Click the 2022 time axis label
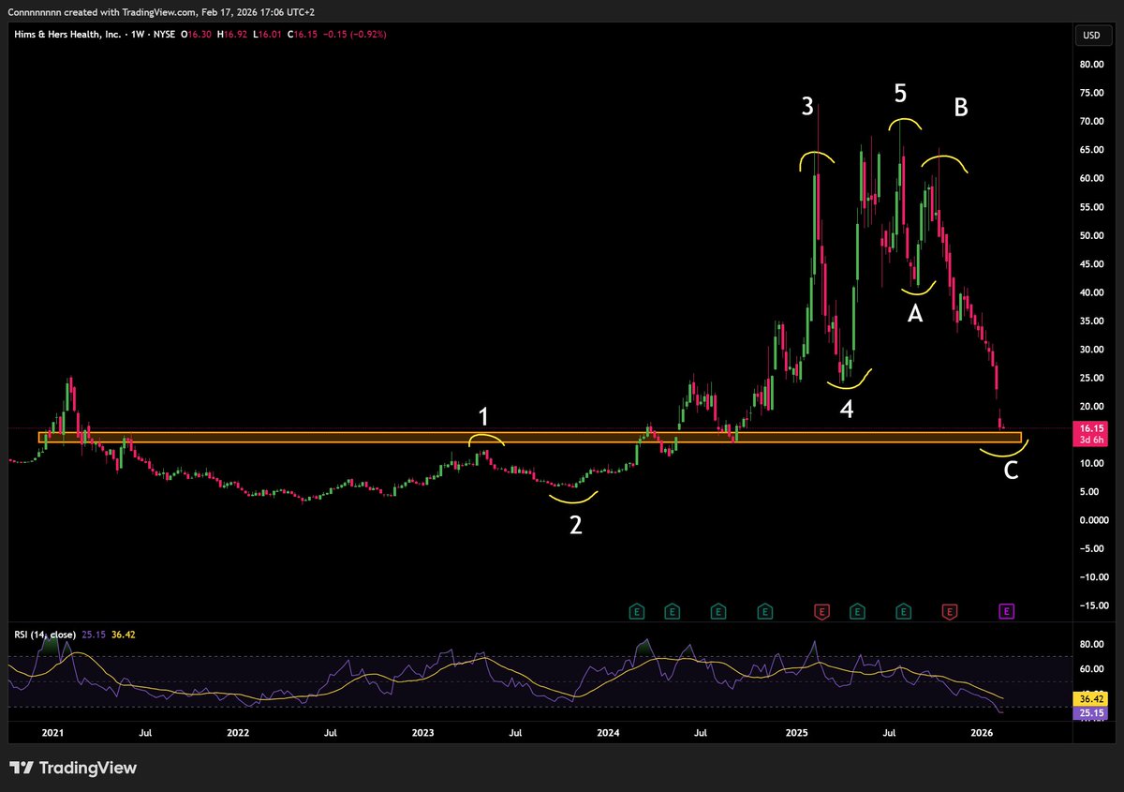 click(x=238, y=731)
